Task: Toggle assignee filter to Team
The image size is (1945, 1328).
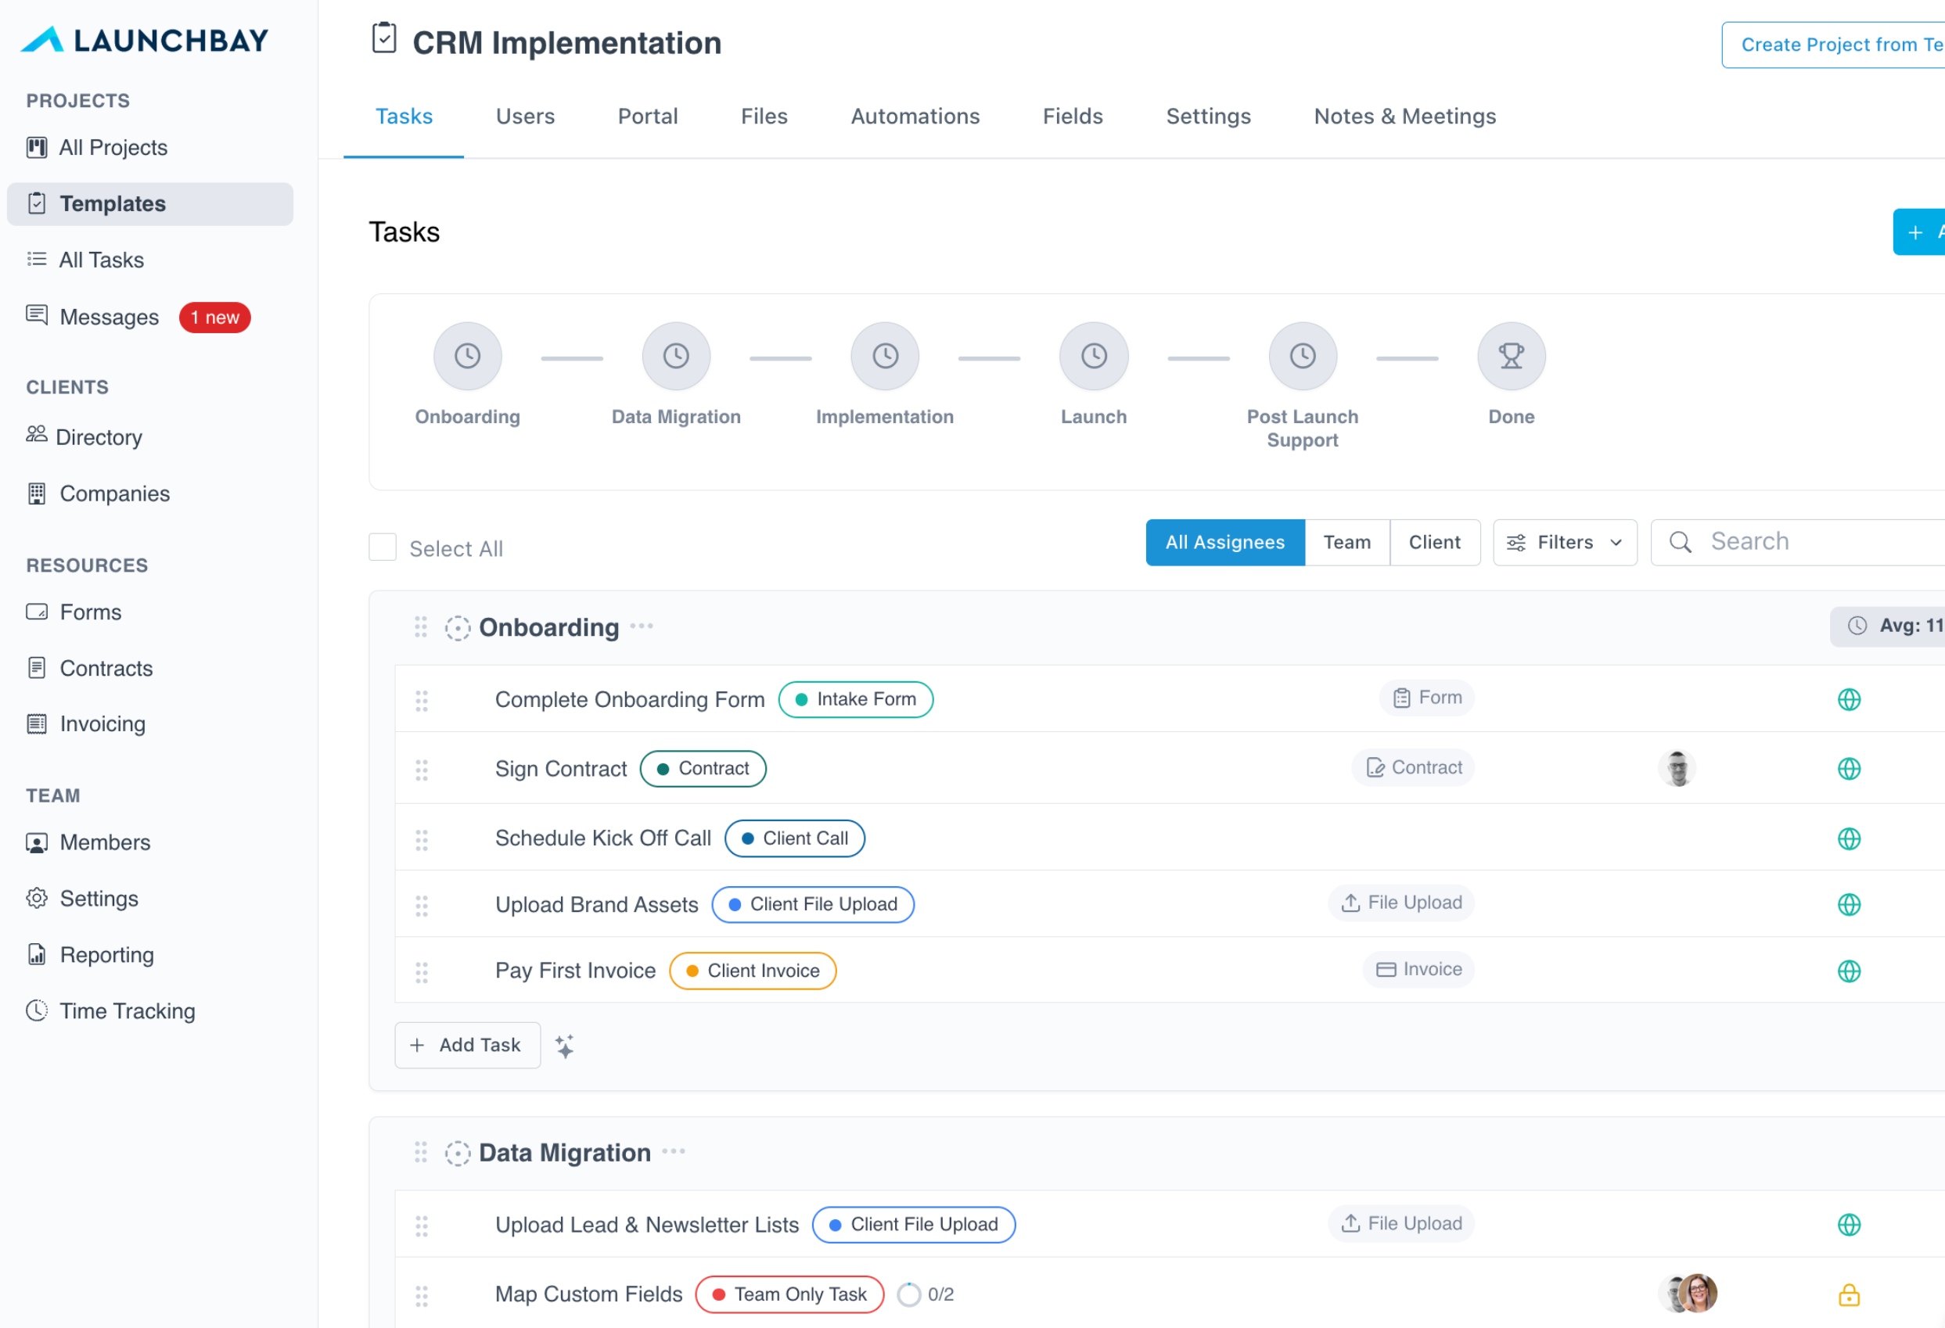Action: [x=1346, y=542]
